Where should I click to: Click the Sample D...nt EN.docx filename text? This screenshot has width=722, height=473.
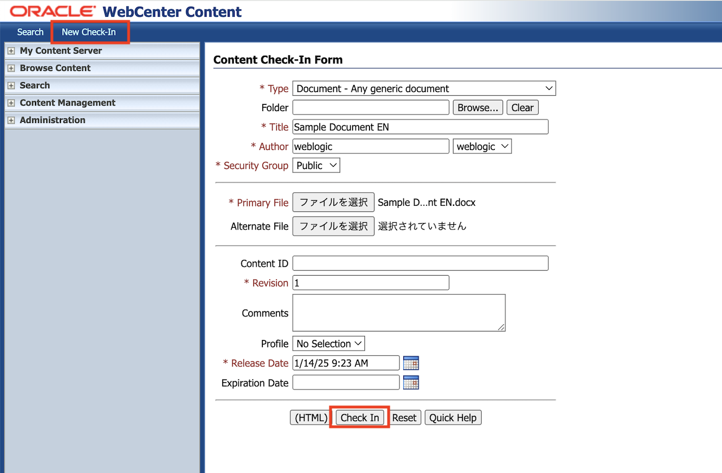pos(427,202)
